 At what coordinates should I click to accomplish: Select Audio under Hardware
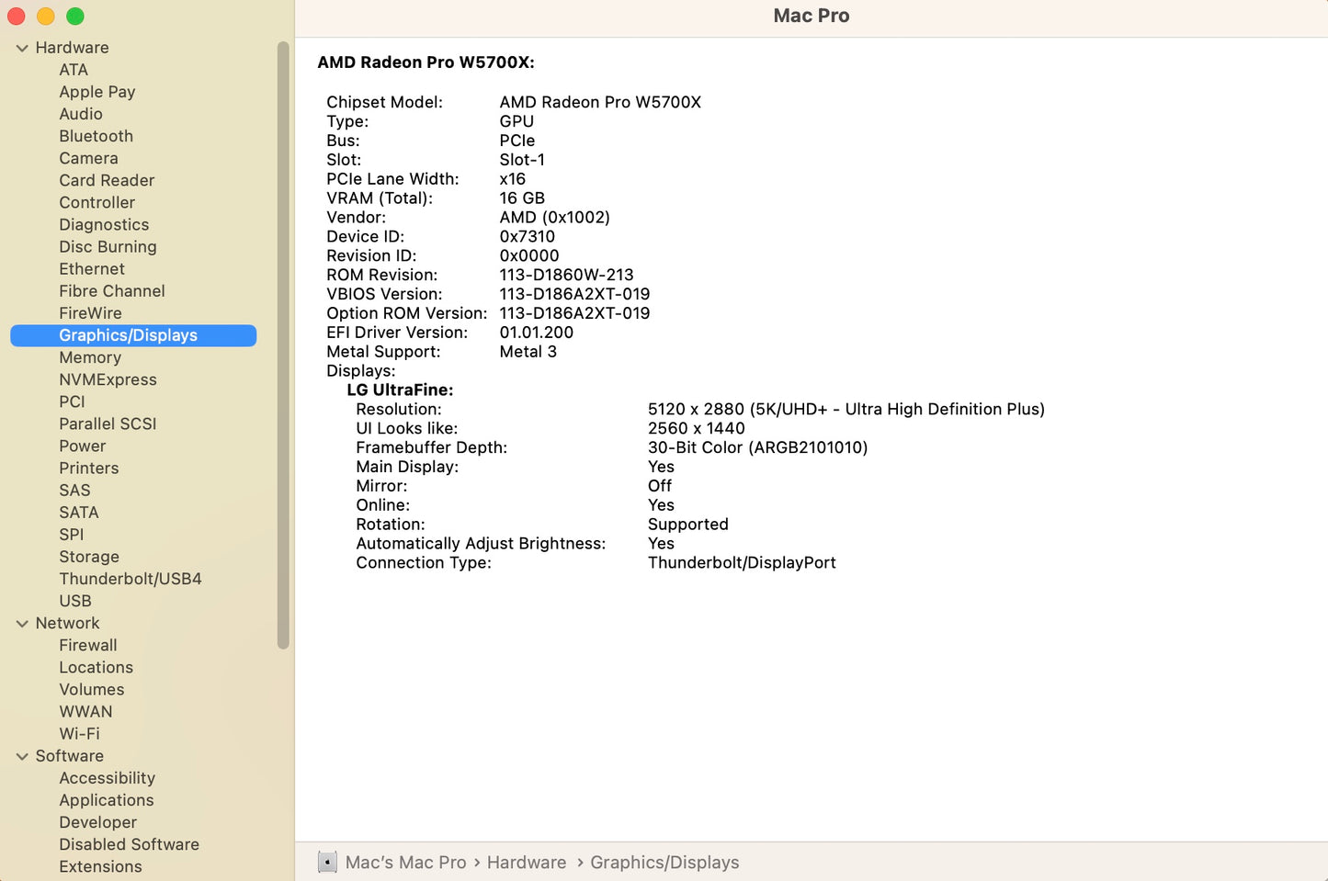click(x=81, y=114)
